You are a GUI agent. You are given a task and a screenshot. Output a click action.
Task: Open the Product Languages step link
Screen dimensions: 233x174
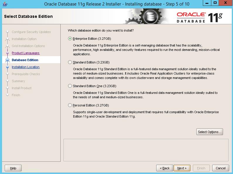(x=26, y=53)
